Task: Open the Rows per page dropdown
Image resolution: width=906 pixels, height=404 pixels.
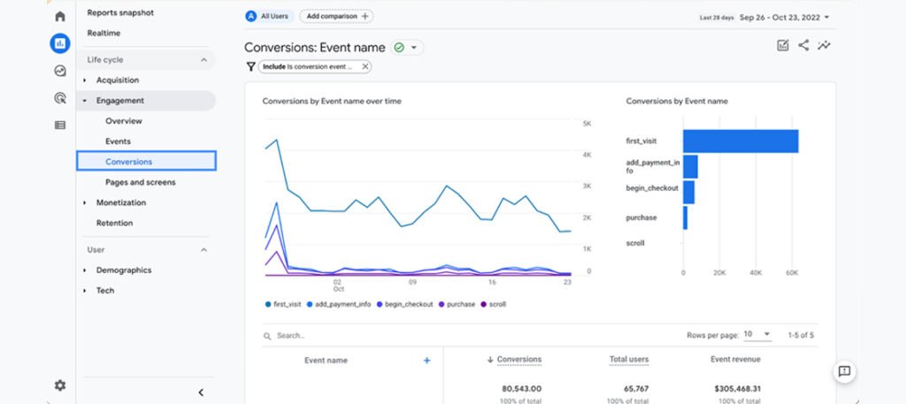Action: [x=756, y=335]
